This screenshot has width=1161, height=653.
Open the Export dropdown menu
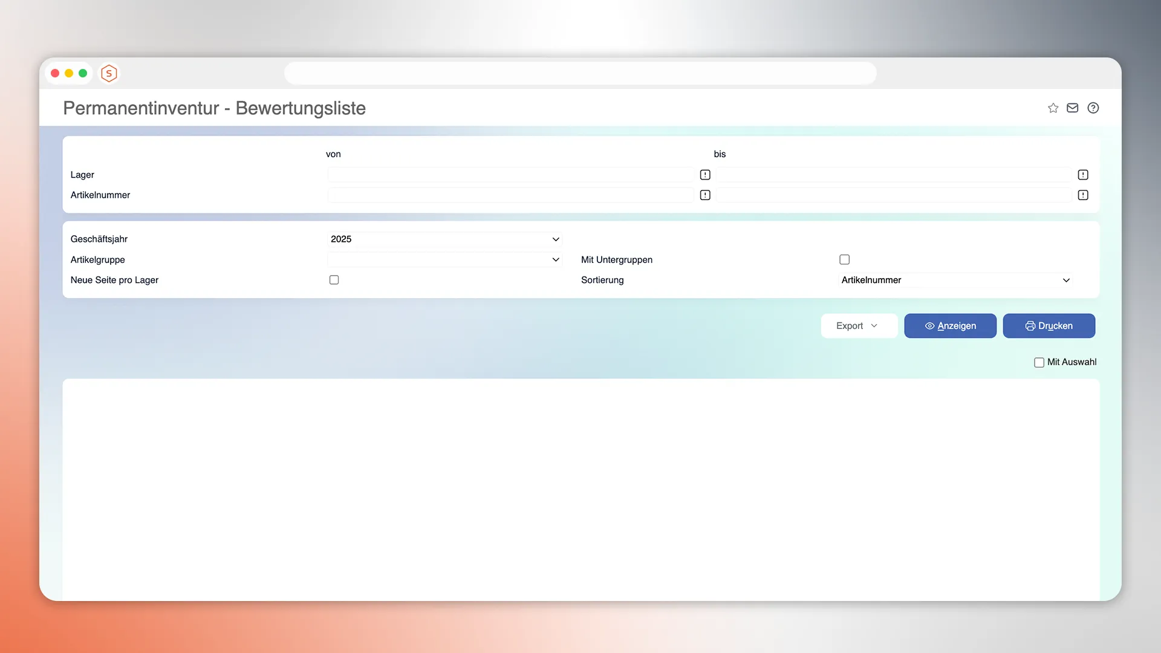pyautogui.click(x=857, y=326)
